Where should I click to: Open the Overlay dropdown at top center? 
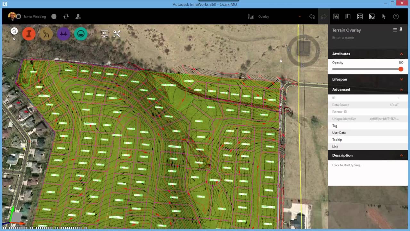coord(299,16)
